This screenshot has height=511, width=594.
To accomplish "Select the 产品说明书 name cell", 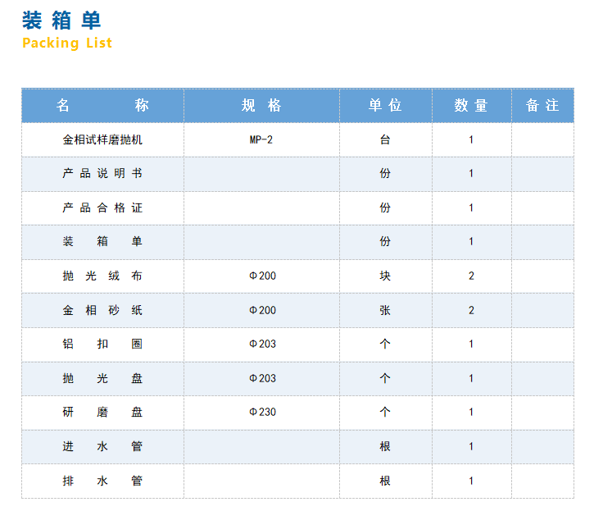I will (102, 174).
